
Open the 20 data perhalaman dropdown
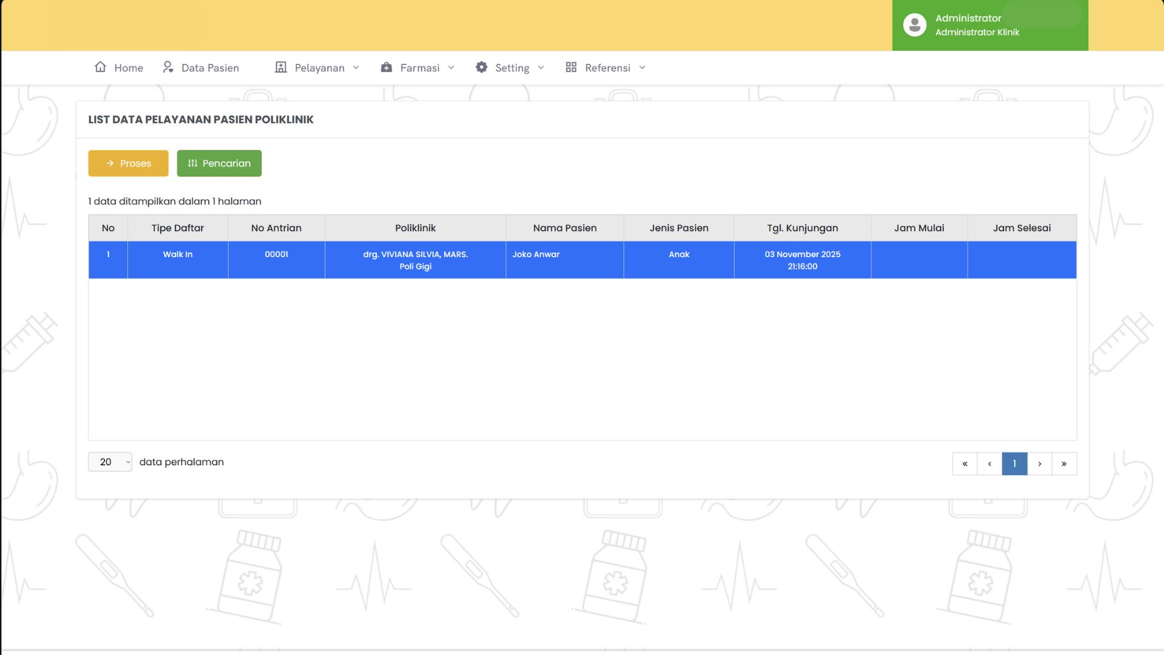110,462
